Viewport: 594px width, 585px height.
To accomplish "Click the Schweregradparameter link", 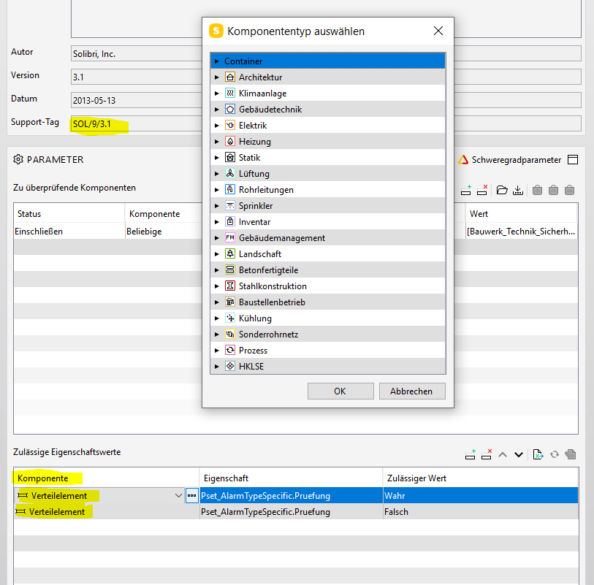I will [516, 160].
